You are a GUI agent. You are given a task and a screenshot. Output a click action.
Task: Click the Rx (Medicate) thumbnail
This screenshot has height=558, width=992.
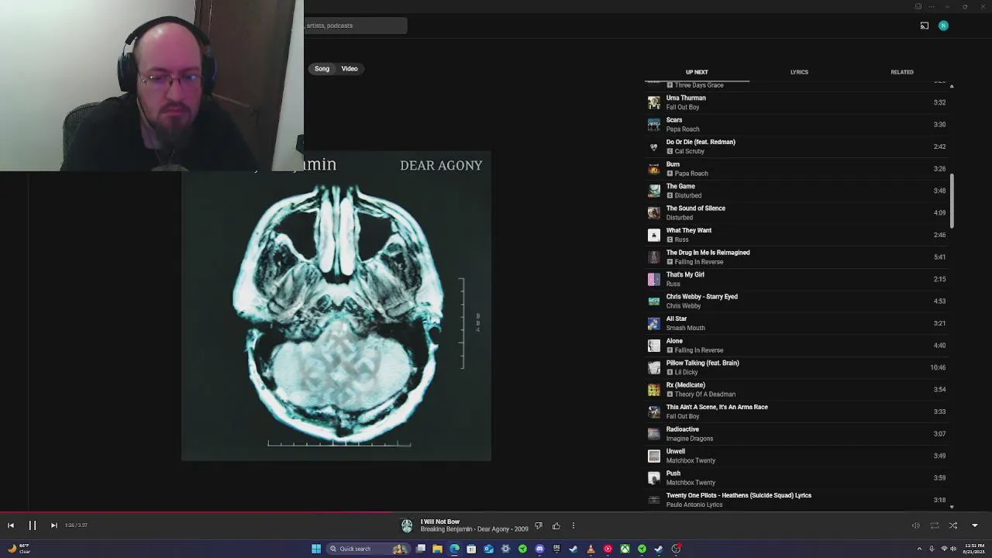coord(654,390)
